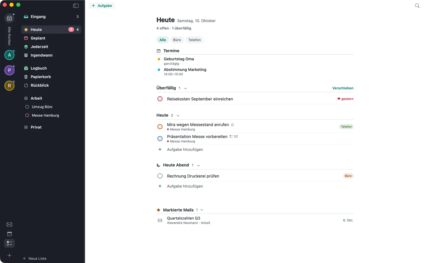
Task: Click the Alle Konten vertical label
Action: pos(9,36)
